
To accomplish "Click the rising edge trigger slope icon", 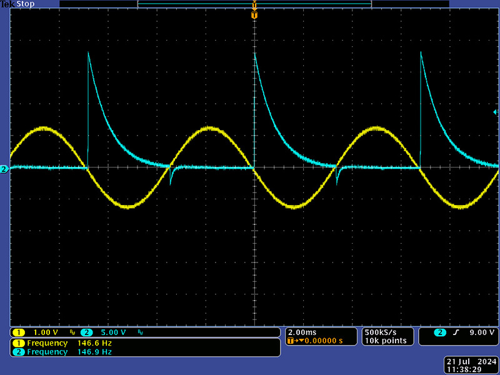I will click(x=456, y=332).
